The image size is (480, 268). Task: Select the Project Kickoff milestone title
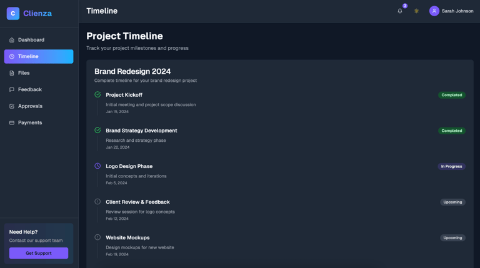(124, 95)
